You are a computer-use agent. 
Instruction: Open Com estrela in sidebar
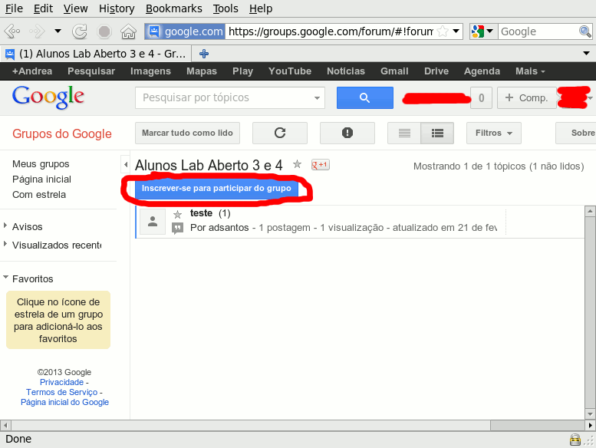39,195
